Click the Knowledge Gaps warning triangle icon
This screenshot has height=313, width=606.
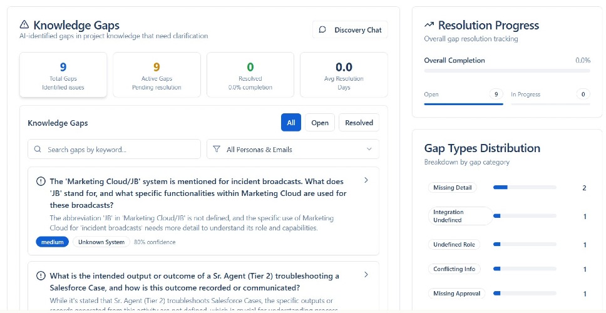coord(24,25)
